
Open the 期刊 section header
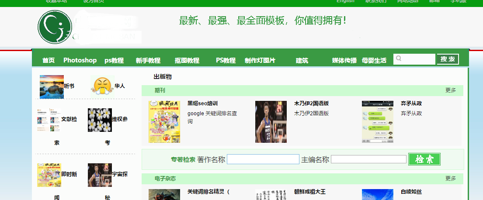pyautogui.click(x=160, y=90)
